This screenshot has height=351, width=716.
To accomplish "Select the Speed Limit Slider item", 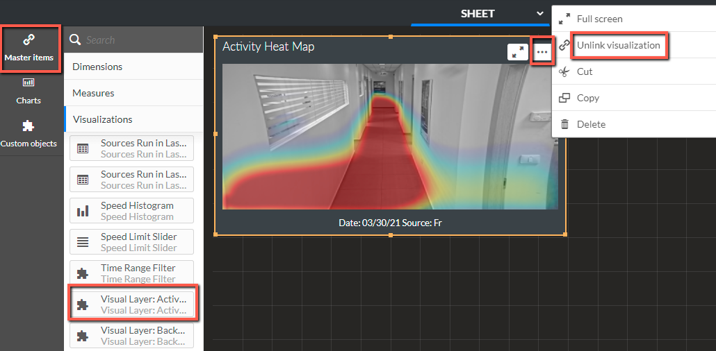I will point(131,241).
